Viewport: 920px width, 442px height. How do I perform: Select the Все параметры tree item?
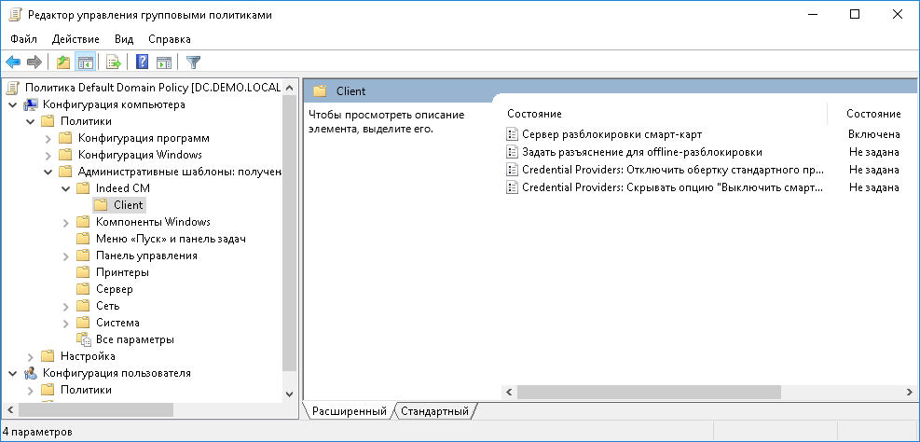pyautogui.click(x=134, y=339)
